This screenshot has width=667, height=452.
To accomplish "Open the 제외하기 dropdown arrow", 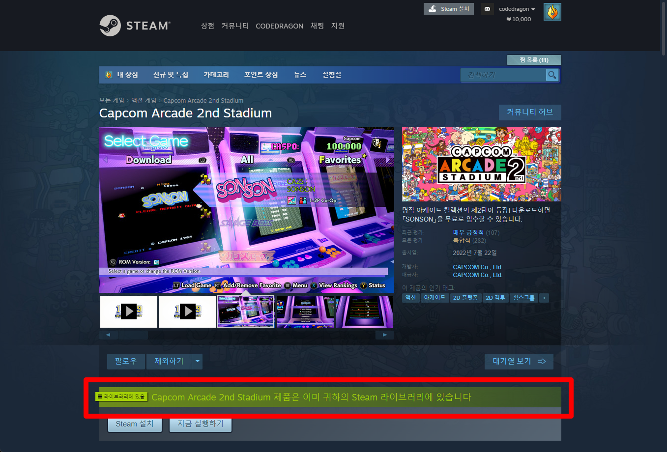I will (198, 361).
